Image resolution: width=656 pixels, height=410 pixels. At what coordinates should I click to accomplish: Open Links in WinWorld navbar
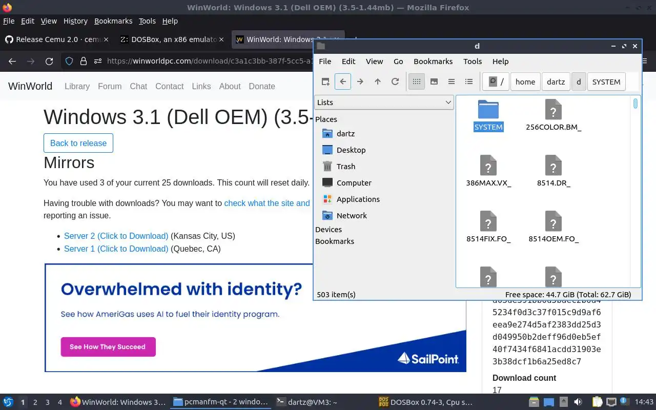click(201, 86)
